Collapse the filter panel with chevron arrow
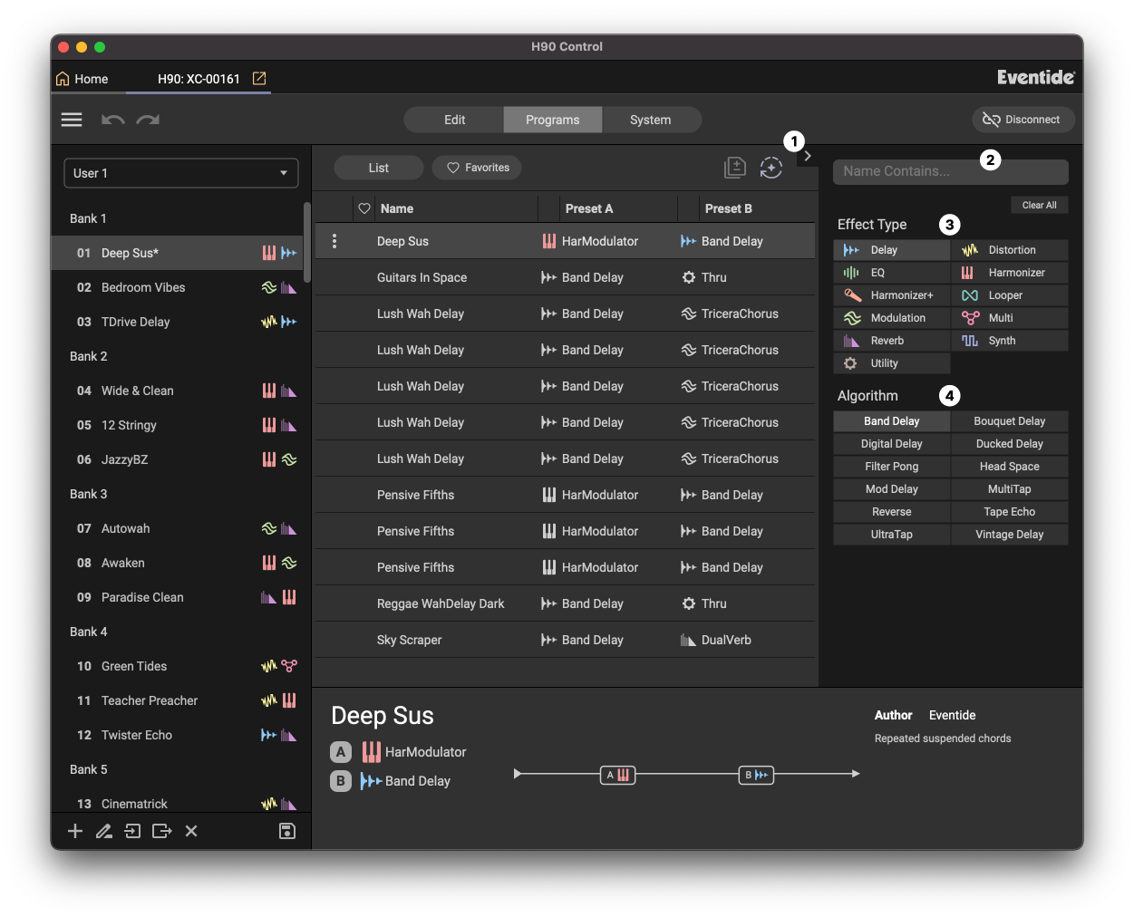The height and width of the screenshot is (917, 1134). coord(807,156)
